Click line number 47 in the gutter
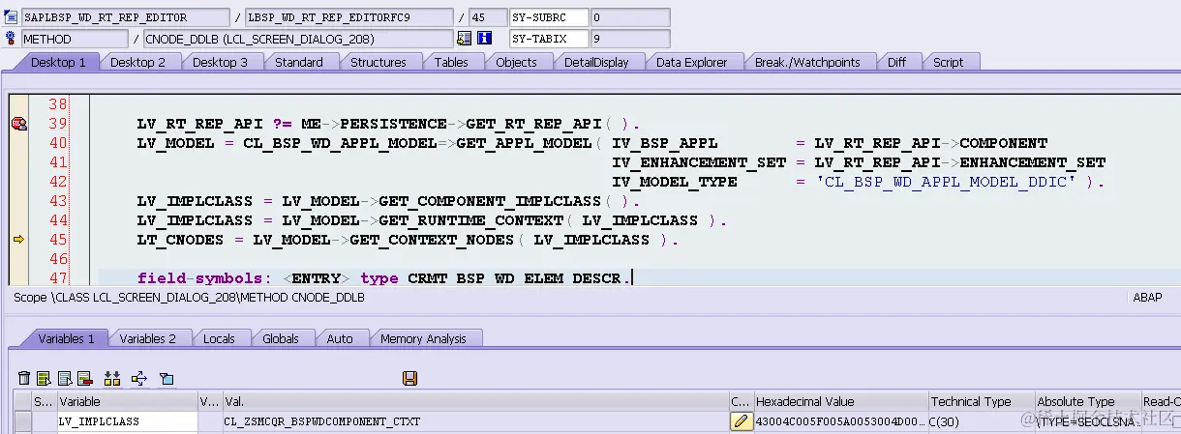This screenshot has height=434, width=1181. [x=57, y=278]
